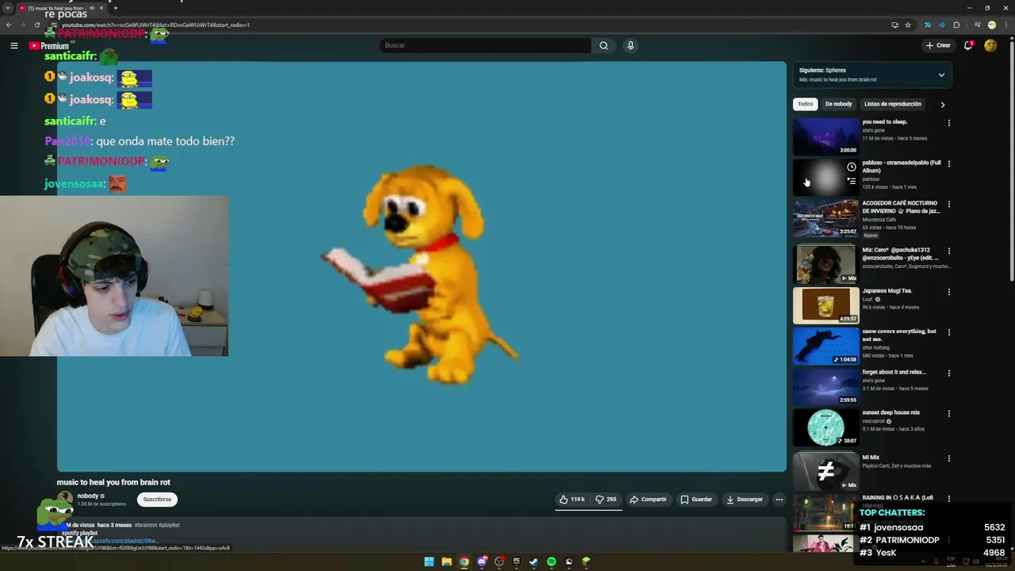Open 'you need to sleep.' video thumbnail

coord(825,136)
